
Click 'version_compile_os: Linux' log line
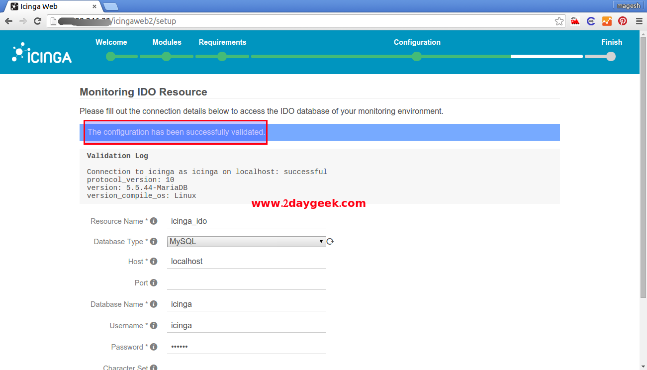pyautogui.click(x=141, y=195)
